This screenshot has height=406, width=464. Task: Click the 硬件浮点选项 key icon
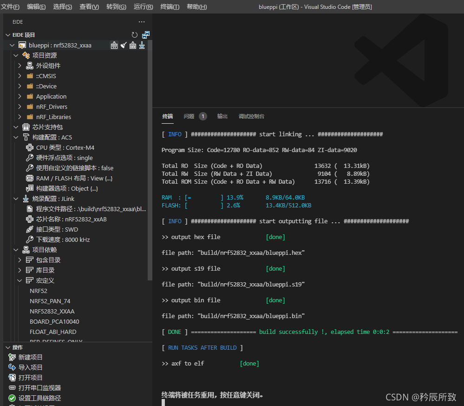[x=30, y=158]
